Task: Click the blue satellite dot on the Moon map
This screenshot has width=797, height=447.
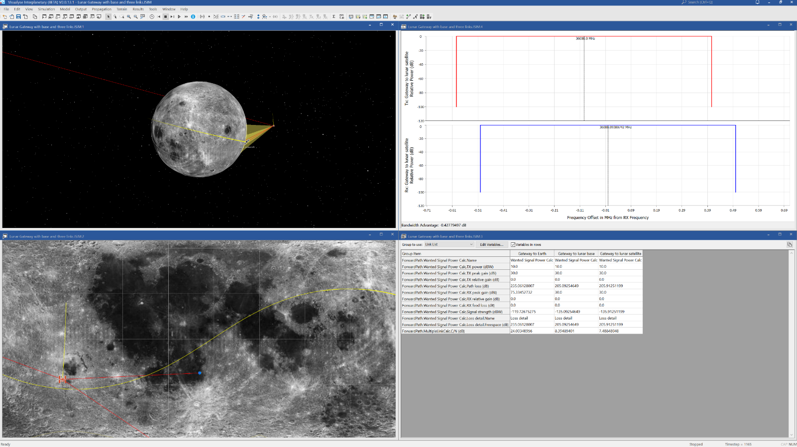Action: (x=200, y=373)
